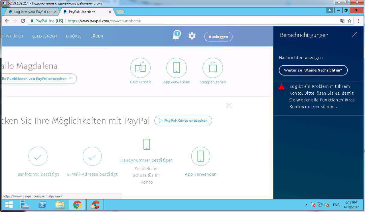Image resolution: width=365 pixels, height=212 pixels.
Task: Click 'Bankkonto bestätigt' label
Action: [38, 174]
